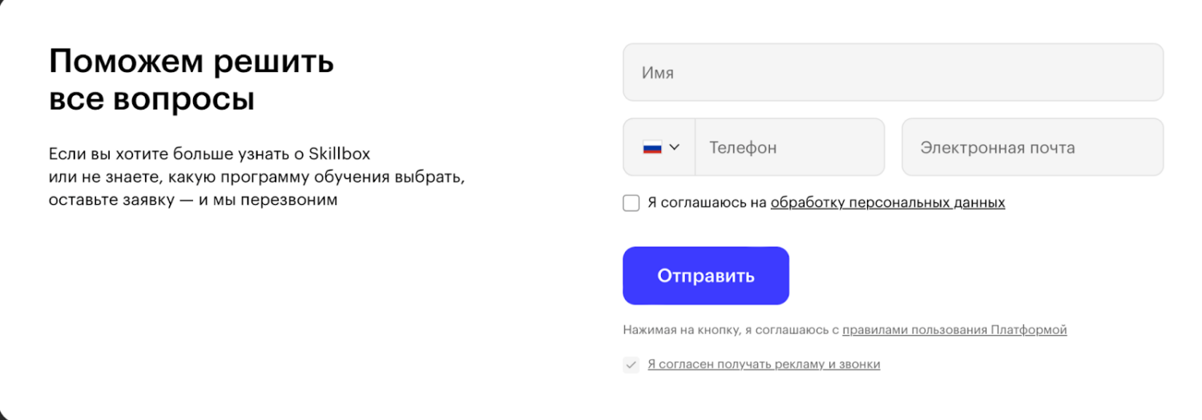
Task: Click the Я соглашаюсь на label text
Action: 707,203
